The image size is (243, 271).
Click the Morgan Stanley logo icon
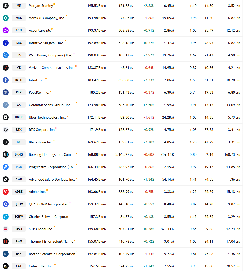(x=6, y=6)
